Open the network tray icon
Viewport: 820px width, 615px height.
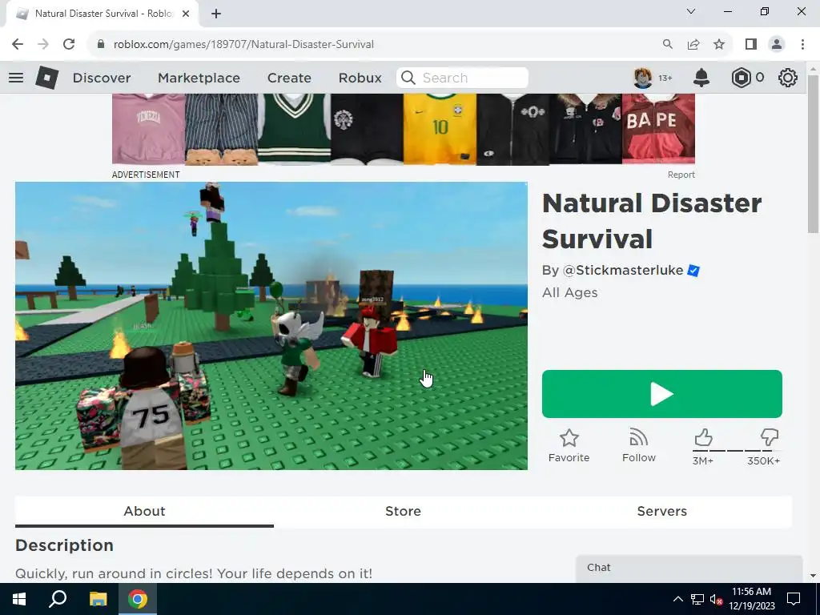[697, 599]
